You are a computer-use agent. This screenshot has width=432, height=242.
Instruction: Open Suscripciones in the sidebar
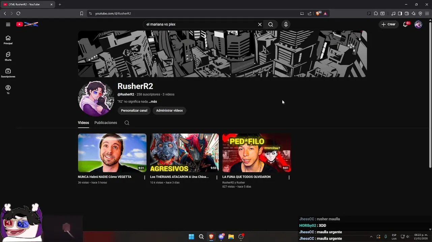tap(8, 73)
